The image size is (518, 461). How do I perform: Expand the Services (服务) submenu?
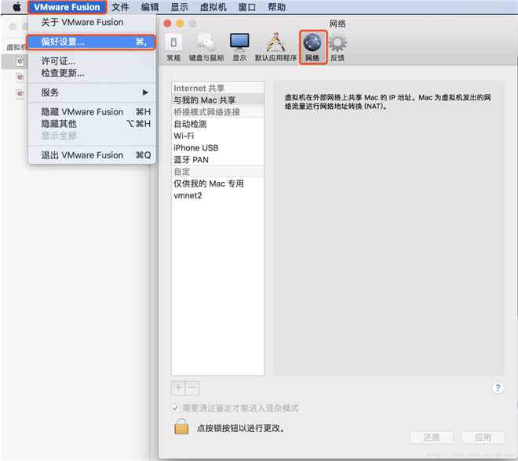click(92, 93)
